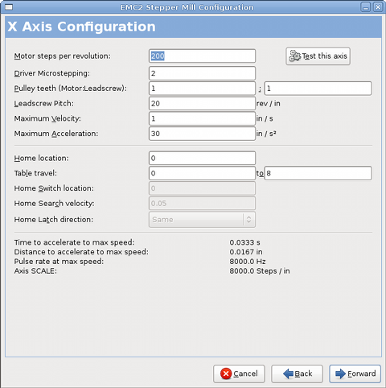Select the Driver Microstepping input field
The width and height of the screenshot is (386, 388).
coord(202,73)
